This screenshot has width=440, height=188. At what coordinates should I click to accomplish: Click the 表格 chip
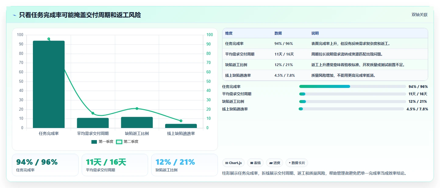click(x=255, y=163)
